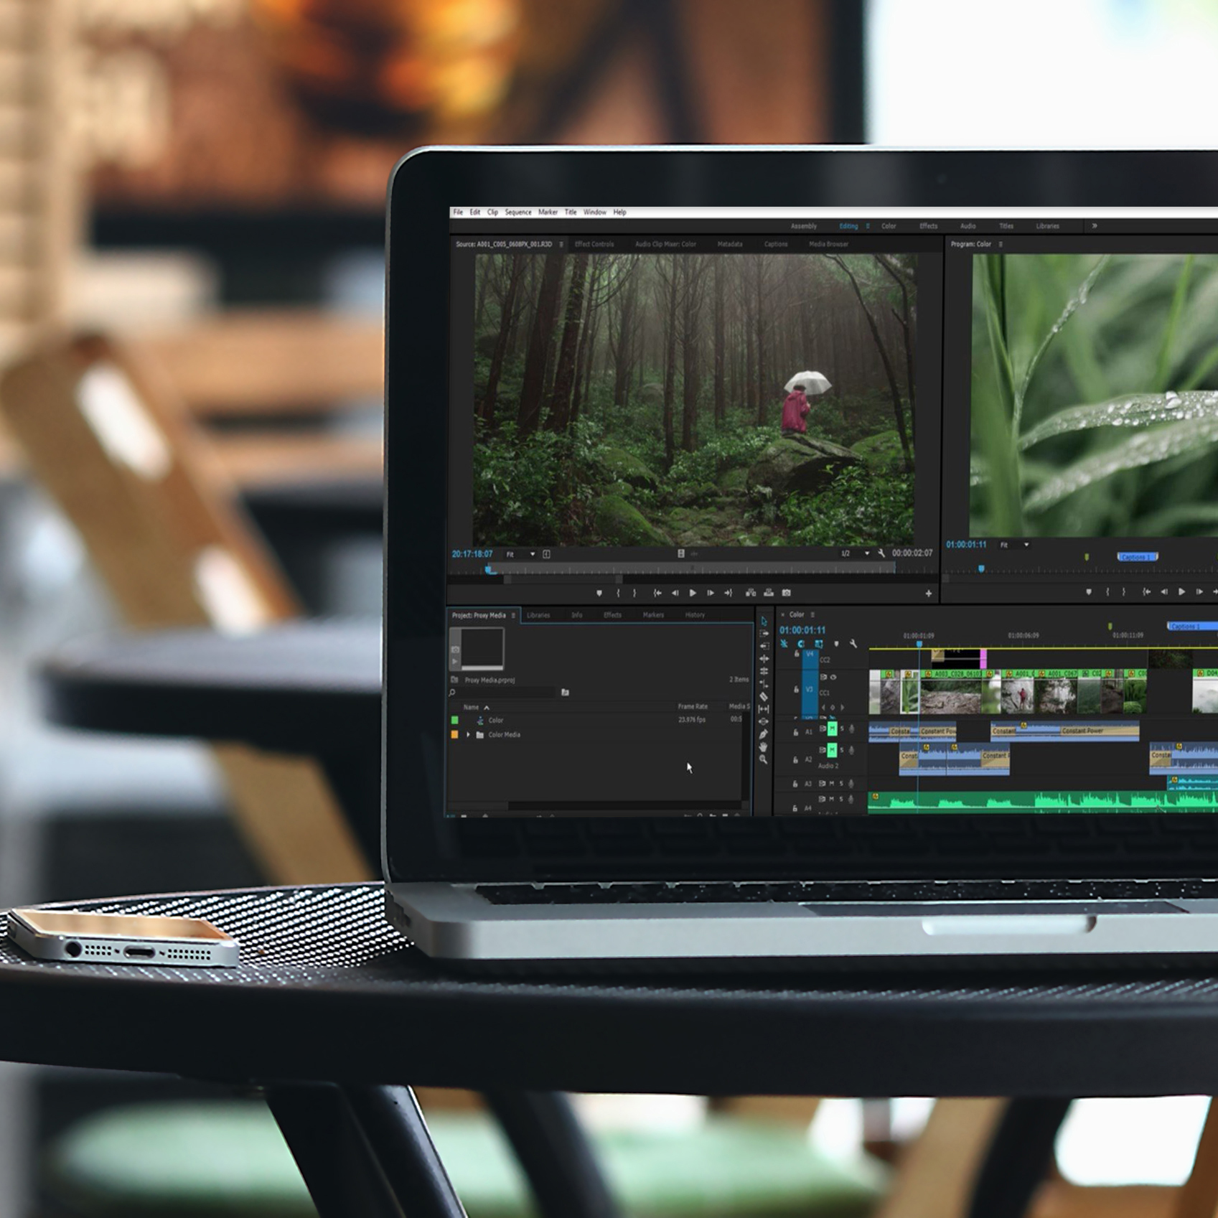Toggle mute on track A2

[x=833, y=750]
